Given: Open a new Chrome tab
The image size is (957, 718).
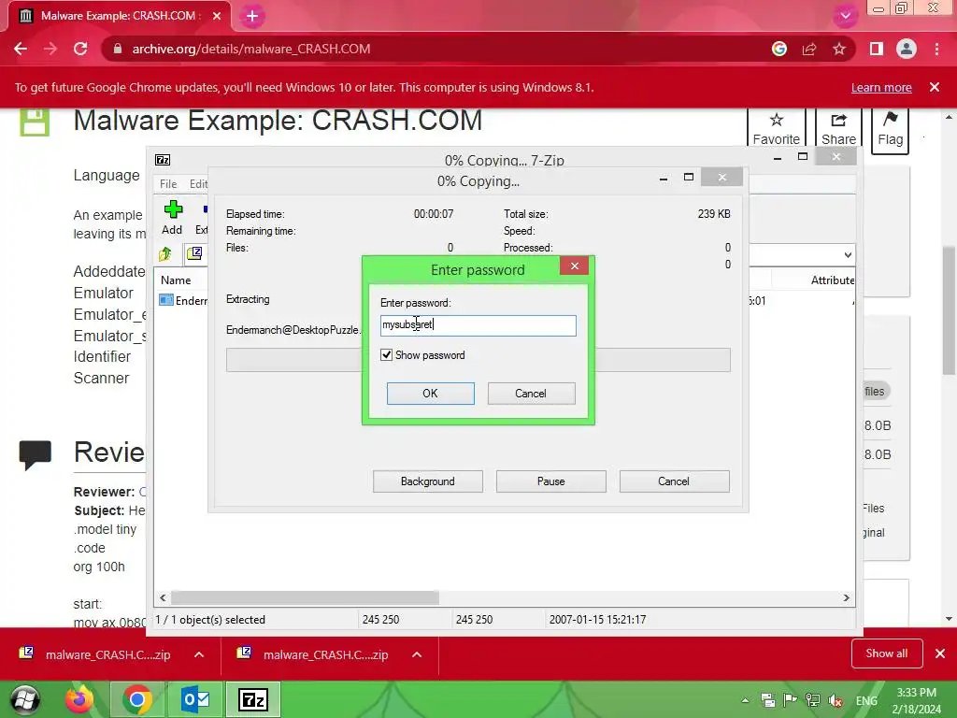Looking at the screenshot, I should point(252,17).
